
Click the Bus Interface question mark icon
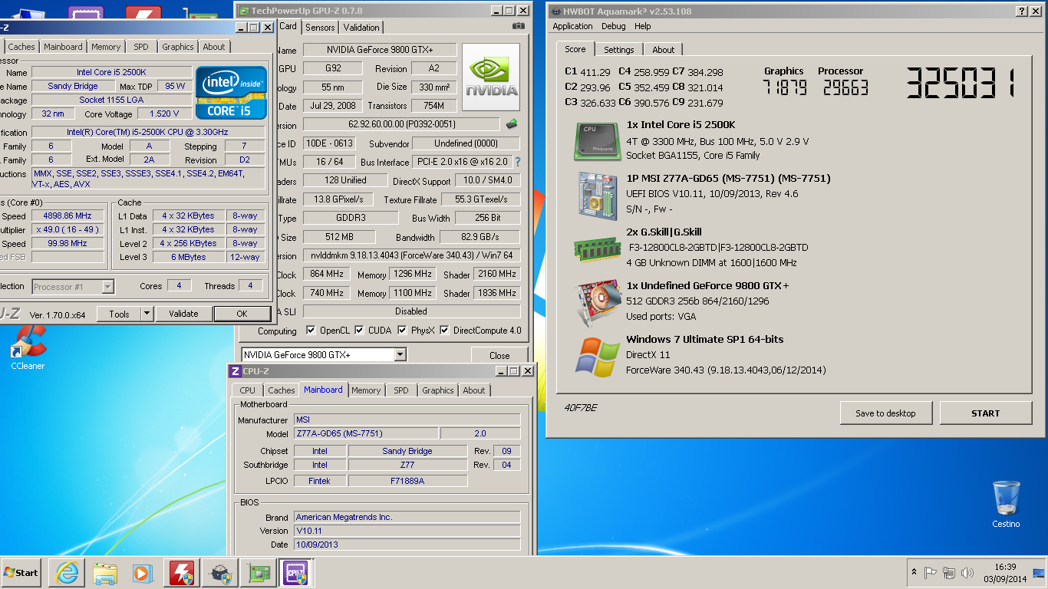(x=517, y=162)
